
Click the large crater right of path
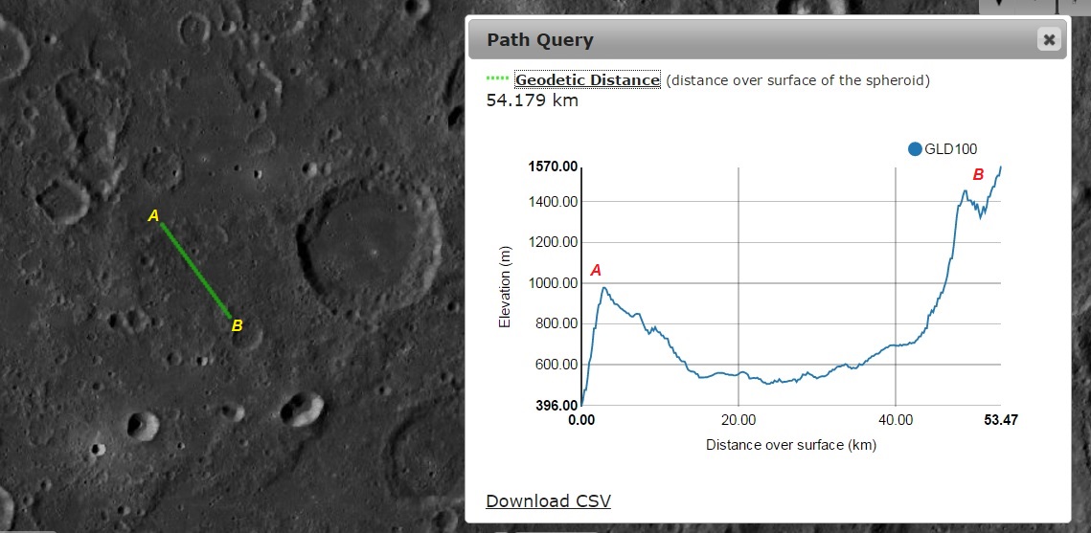[370, 243]
